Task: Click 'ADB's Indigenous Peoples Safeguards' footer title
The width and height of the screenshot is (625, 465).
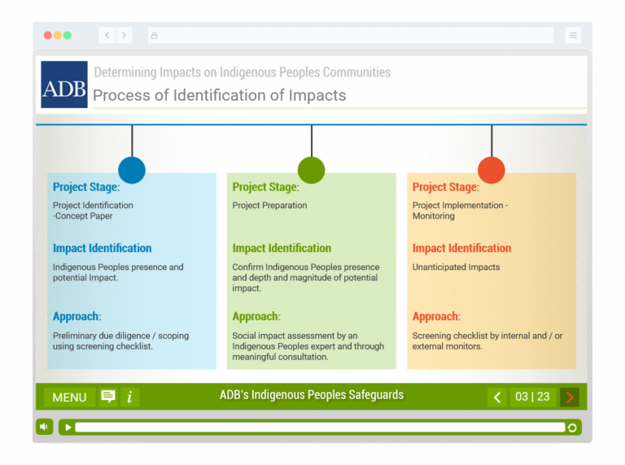Action: pos(312,395)
